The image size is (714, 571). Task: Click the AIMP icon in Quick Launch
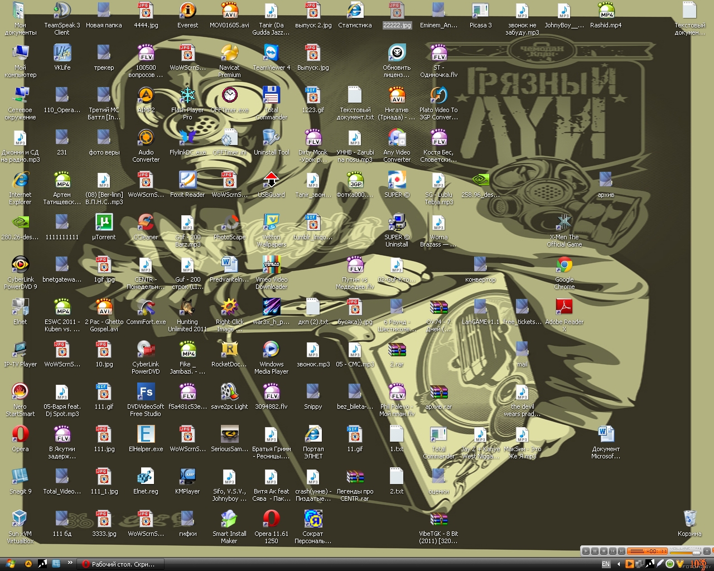(28, 564)
